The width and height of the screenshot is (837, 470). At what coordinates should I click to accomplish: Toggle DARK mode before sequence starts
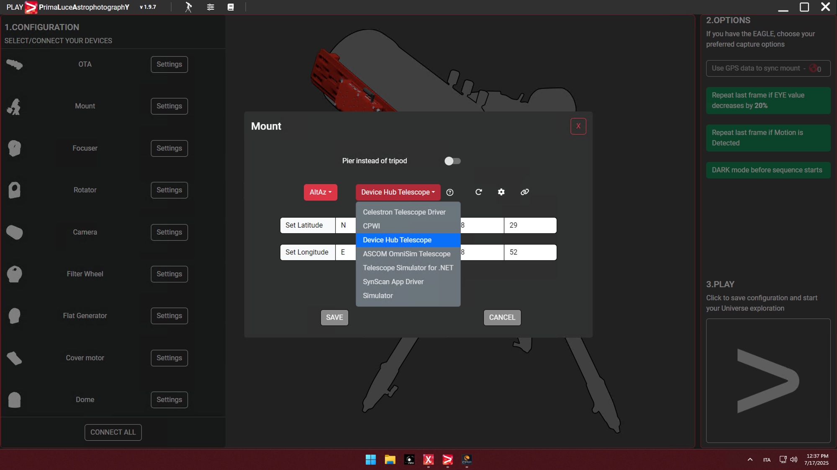coord(768,170)
